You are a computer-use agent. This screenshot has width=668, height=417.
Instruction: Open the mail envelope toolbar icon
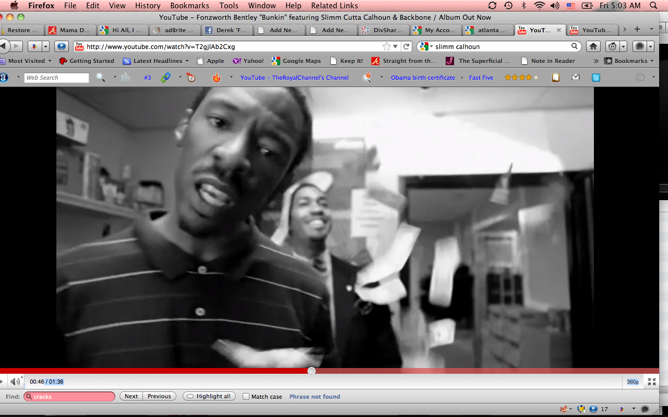point(576,78)
